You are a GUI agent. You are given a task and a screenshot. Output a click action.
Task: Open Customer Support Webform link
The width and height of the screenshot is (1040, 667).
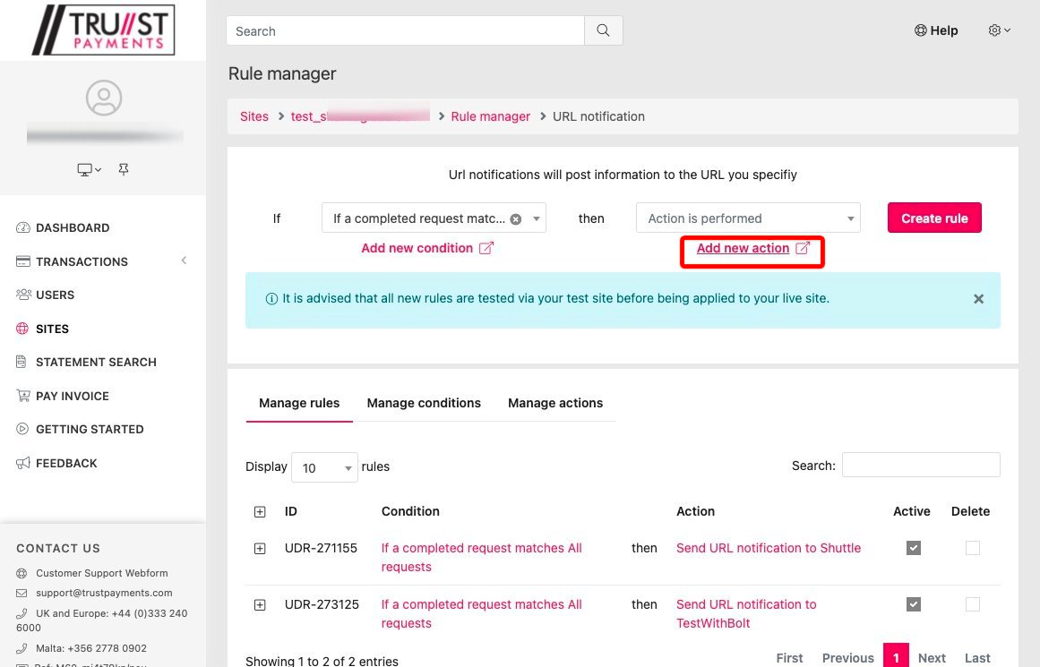101,573
